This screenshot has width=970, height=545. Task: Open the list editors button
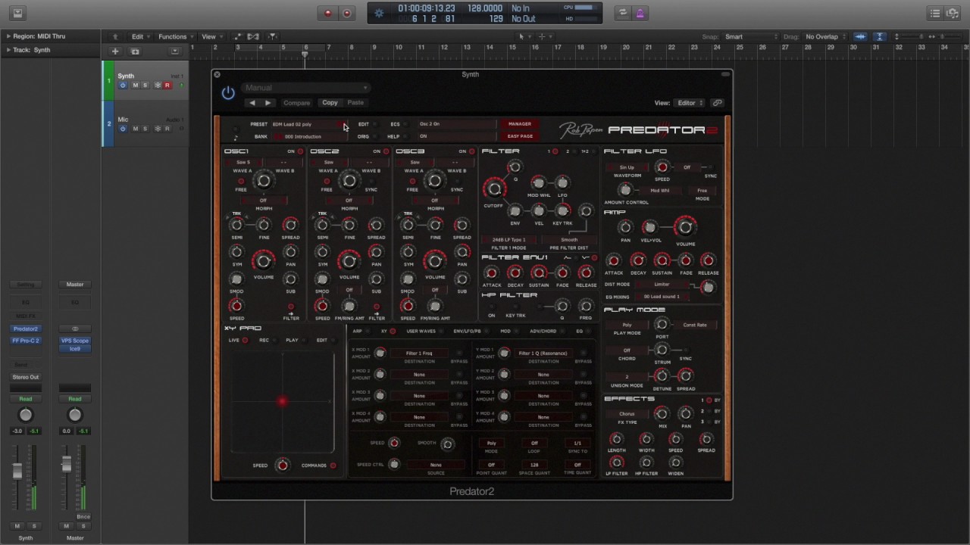pyautogui.click(x=935, y=13)
